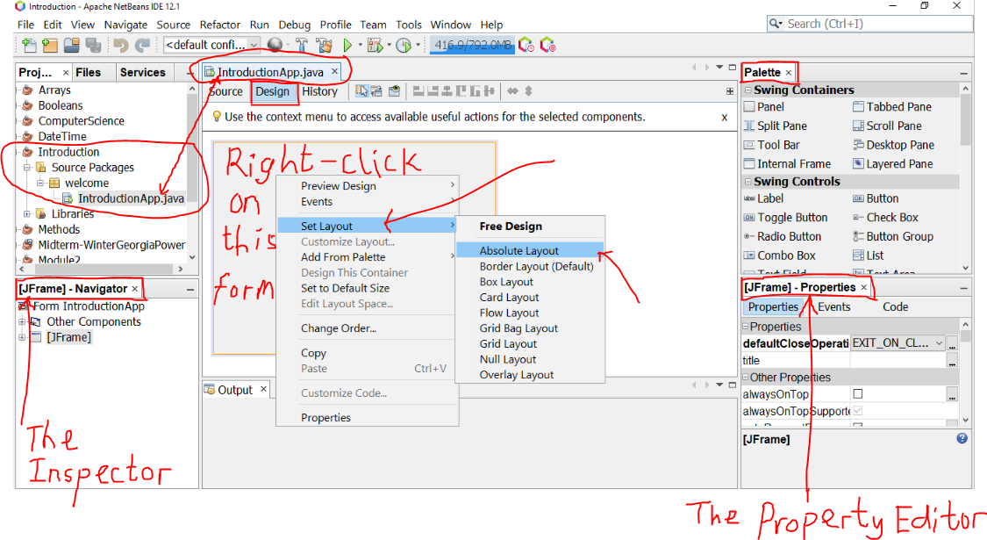
Task: Open the Debug Project dropdown arrow
Action: pos(389,45)
